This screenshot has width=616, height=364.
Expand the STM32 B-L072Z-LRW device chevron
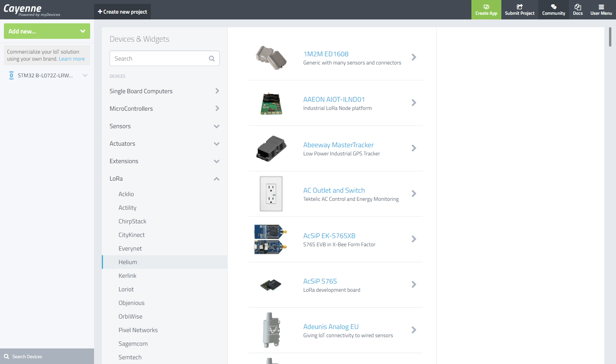85,75
